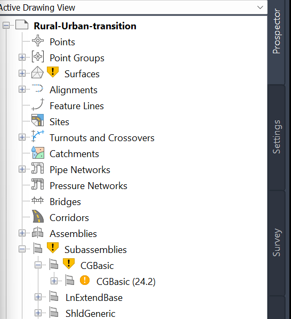Click the orange warning circle on CGBasic (24.2)
This screenshot has width=291, height=319.
coord(85,280)
